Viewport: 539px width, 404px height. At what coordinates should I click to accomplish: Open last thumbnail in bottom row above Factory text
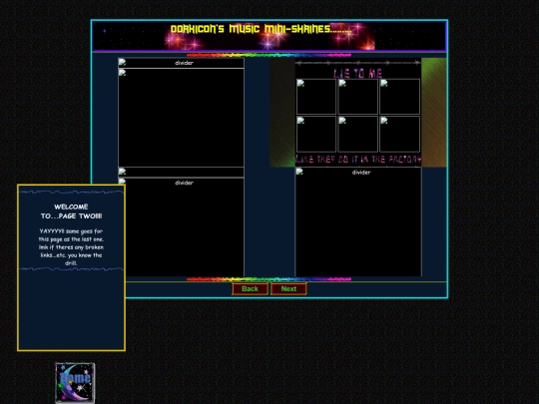[400, 134]
